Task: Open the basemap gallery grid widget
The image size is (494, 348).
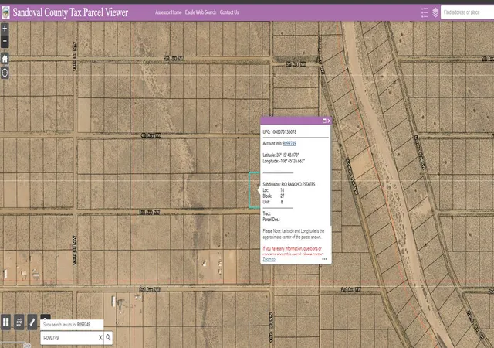Action: coord(5,322)
